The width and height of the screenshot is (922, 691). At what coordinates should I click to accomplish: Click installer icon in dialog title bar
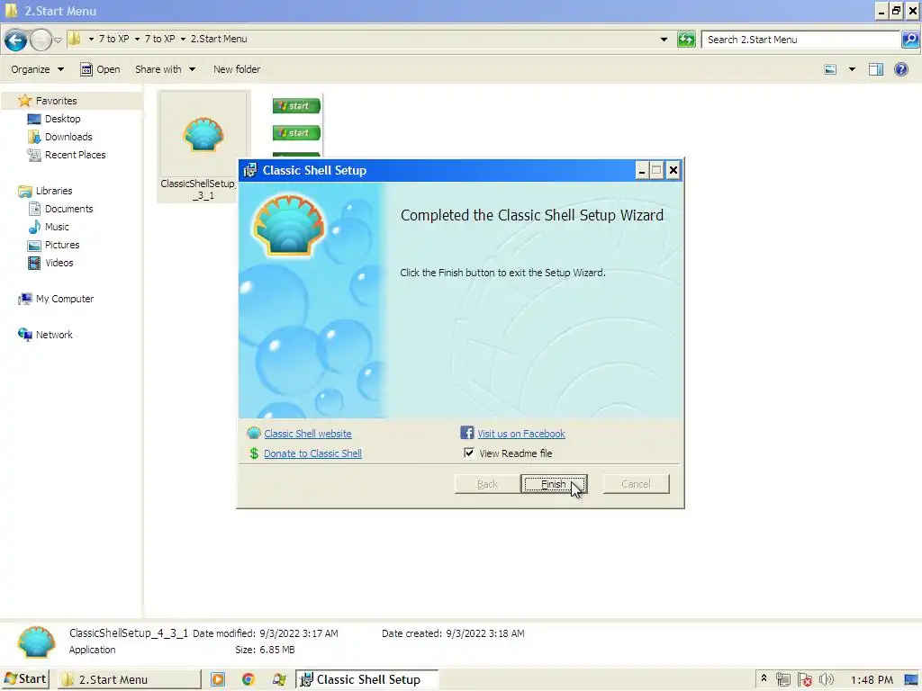coord(250,170)
